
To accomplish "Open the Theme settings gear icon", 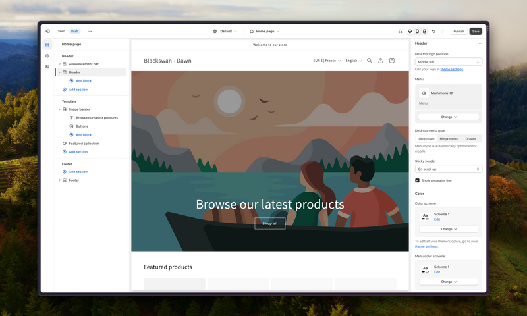I will click(47, 56).
